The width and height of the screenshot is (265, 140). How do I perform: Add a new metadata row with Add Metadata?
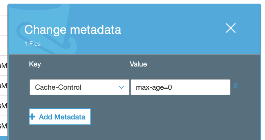tap(60, 117)
